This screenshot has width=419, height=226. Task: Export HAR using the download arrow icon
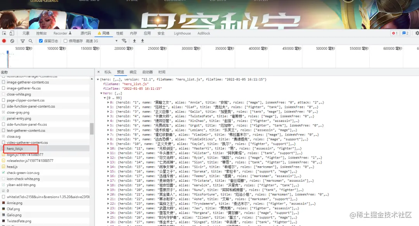coord(142,41)
